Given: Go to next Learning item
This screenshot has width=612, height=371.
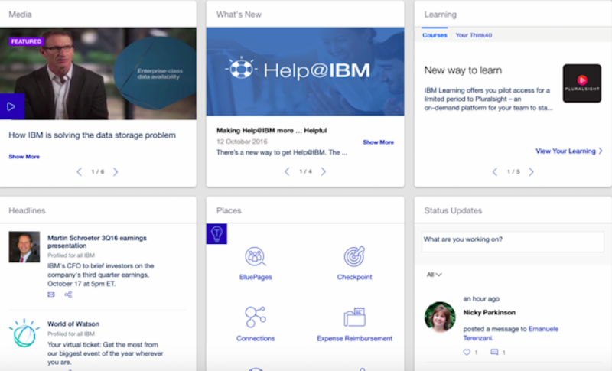Looking at the screenshot, I should (531, 172).
